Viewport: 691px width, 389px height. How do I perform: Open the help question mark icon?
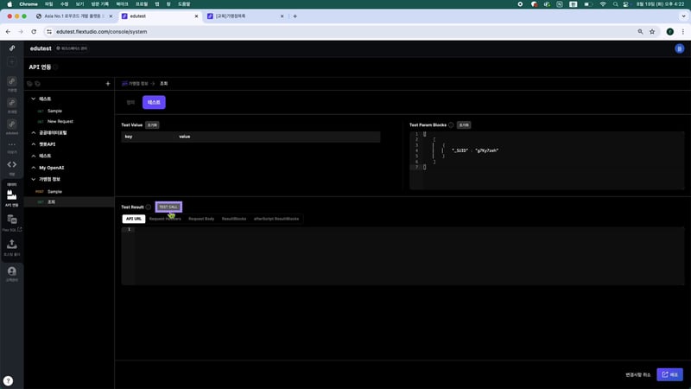[x=8, y=380]
